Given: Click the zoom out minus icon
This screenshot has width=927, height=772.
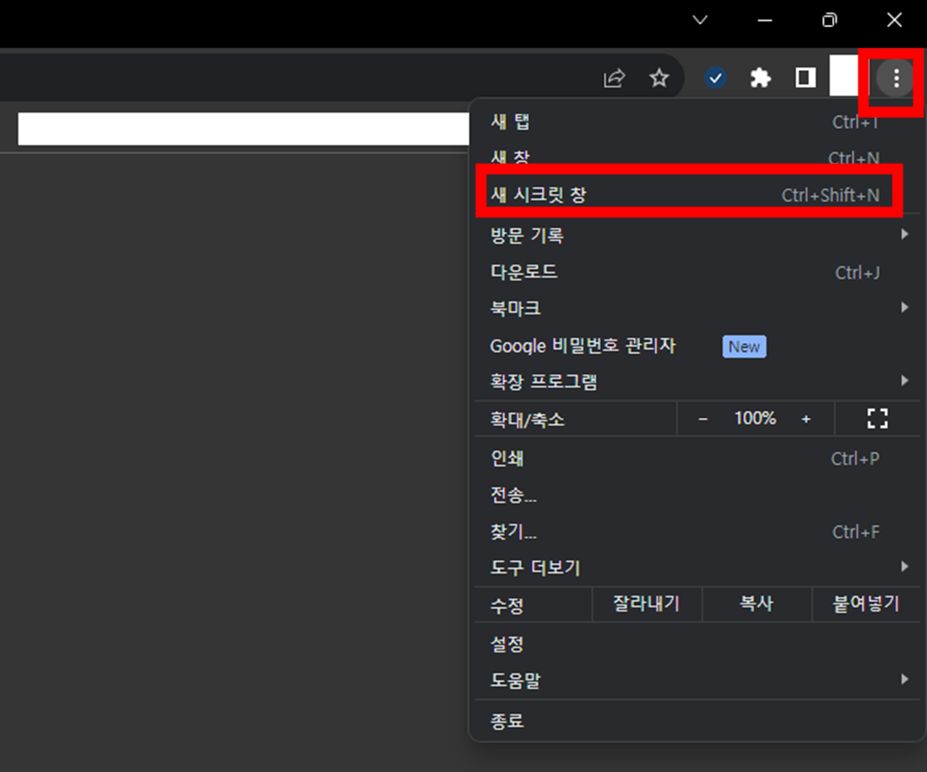Looking at the screenshot, I should (703, 418).
